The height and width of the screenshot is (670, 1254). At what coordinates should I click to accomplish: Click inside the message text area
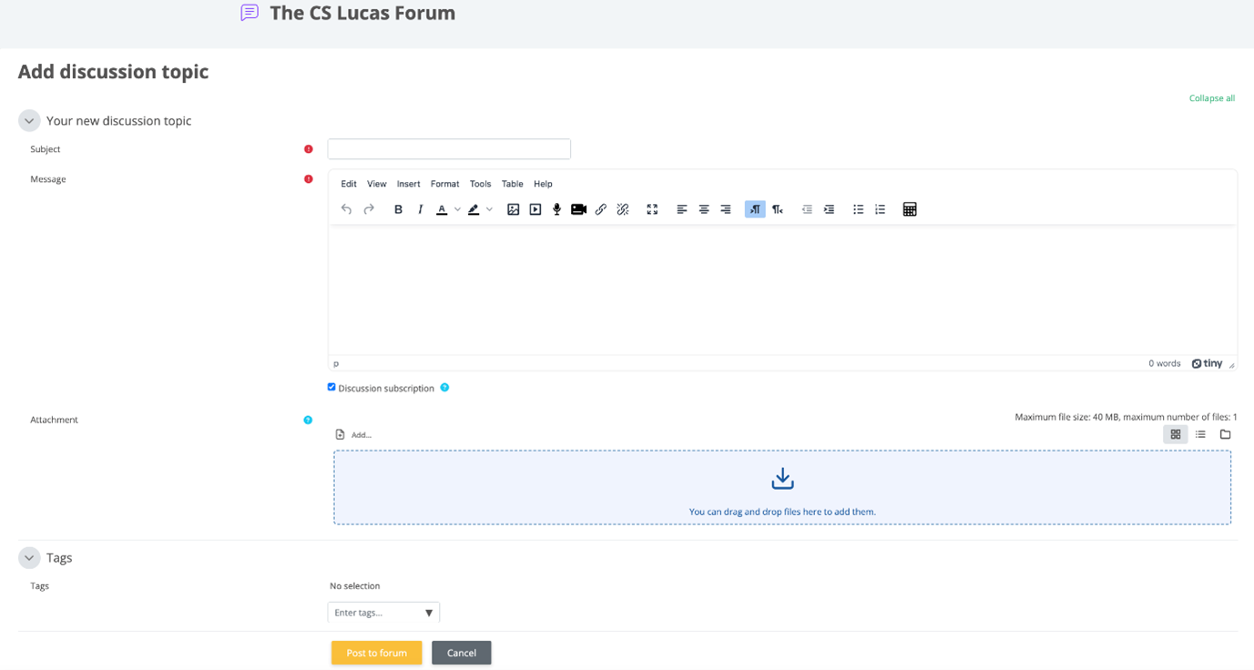coord(782,289)
